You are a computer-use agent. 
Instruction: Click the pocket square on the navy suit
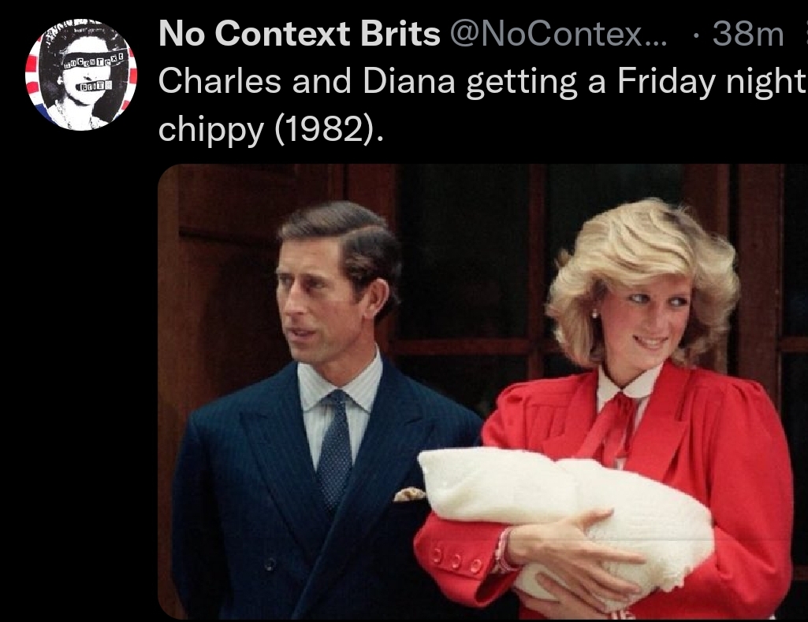[x=410, y=494]
